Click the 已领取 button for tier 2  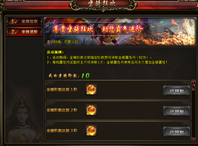[177, 112]
